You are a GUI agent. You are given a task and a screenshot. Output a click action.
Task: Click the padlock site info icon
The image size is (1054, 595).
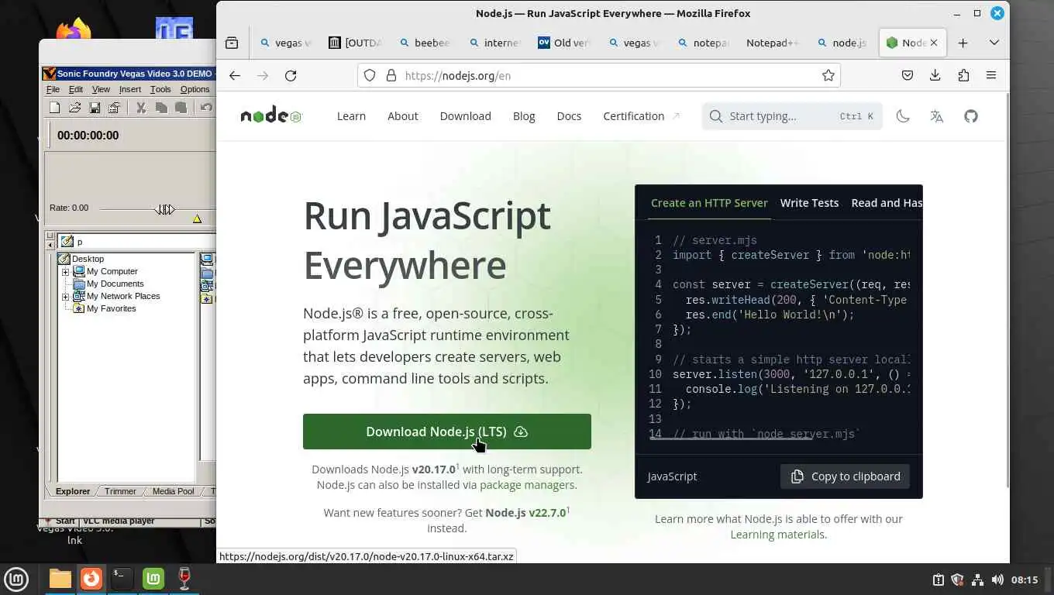[391, 75]
